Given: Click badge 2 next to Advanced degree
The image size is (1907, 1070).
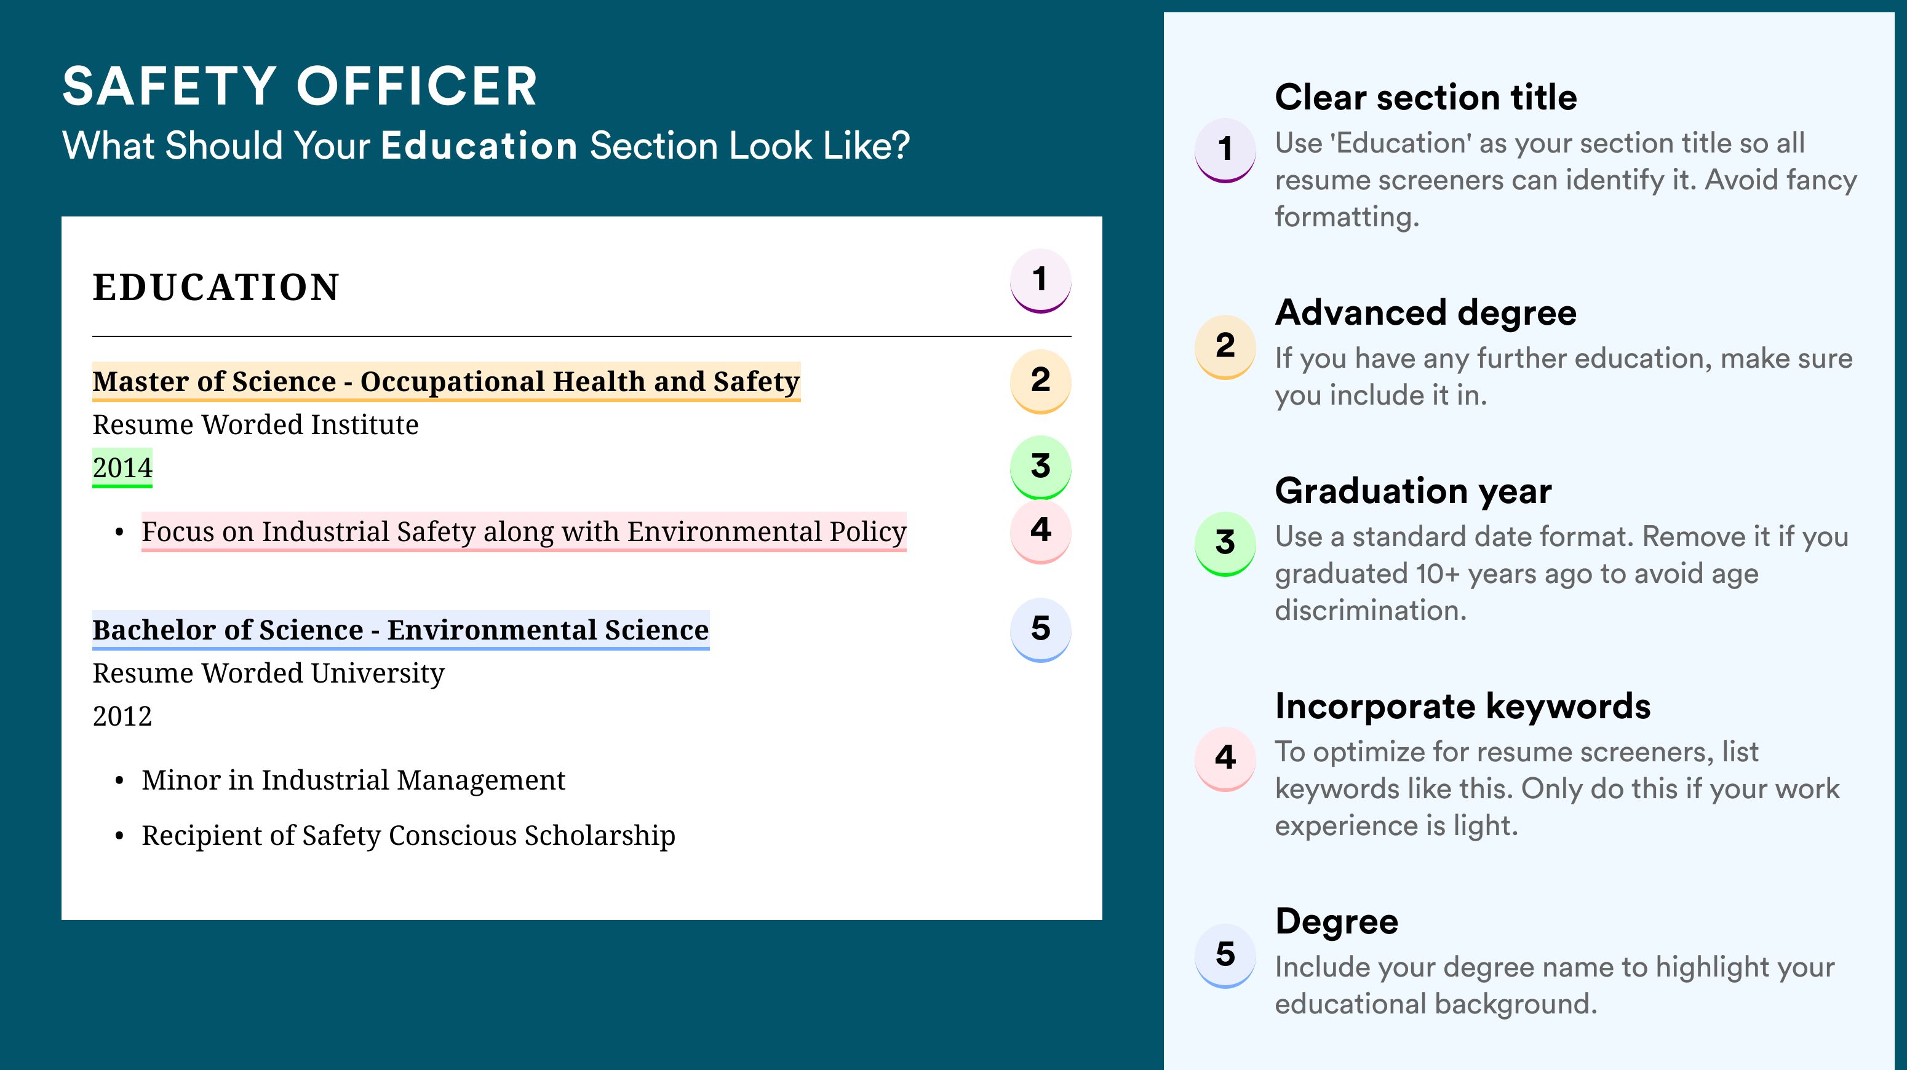Looking at the screenshot, I should (1225, 346).
